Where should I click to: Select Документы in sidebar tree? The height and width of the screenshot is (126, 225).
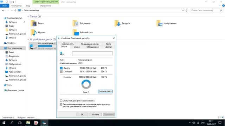tap(14, 56)
